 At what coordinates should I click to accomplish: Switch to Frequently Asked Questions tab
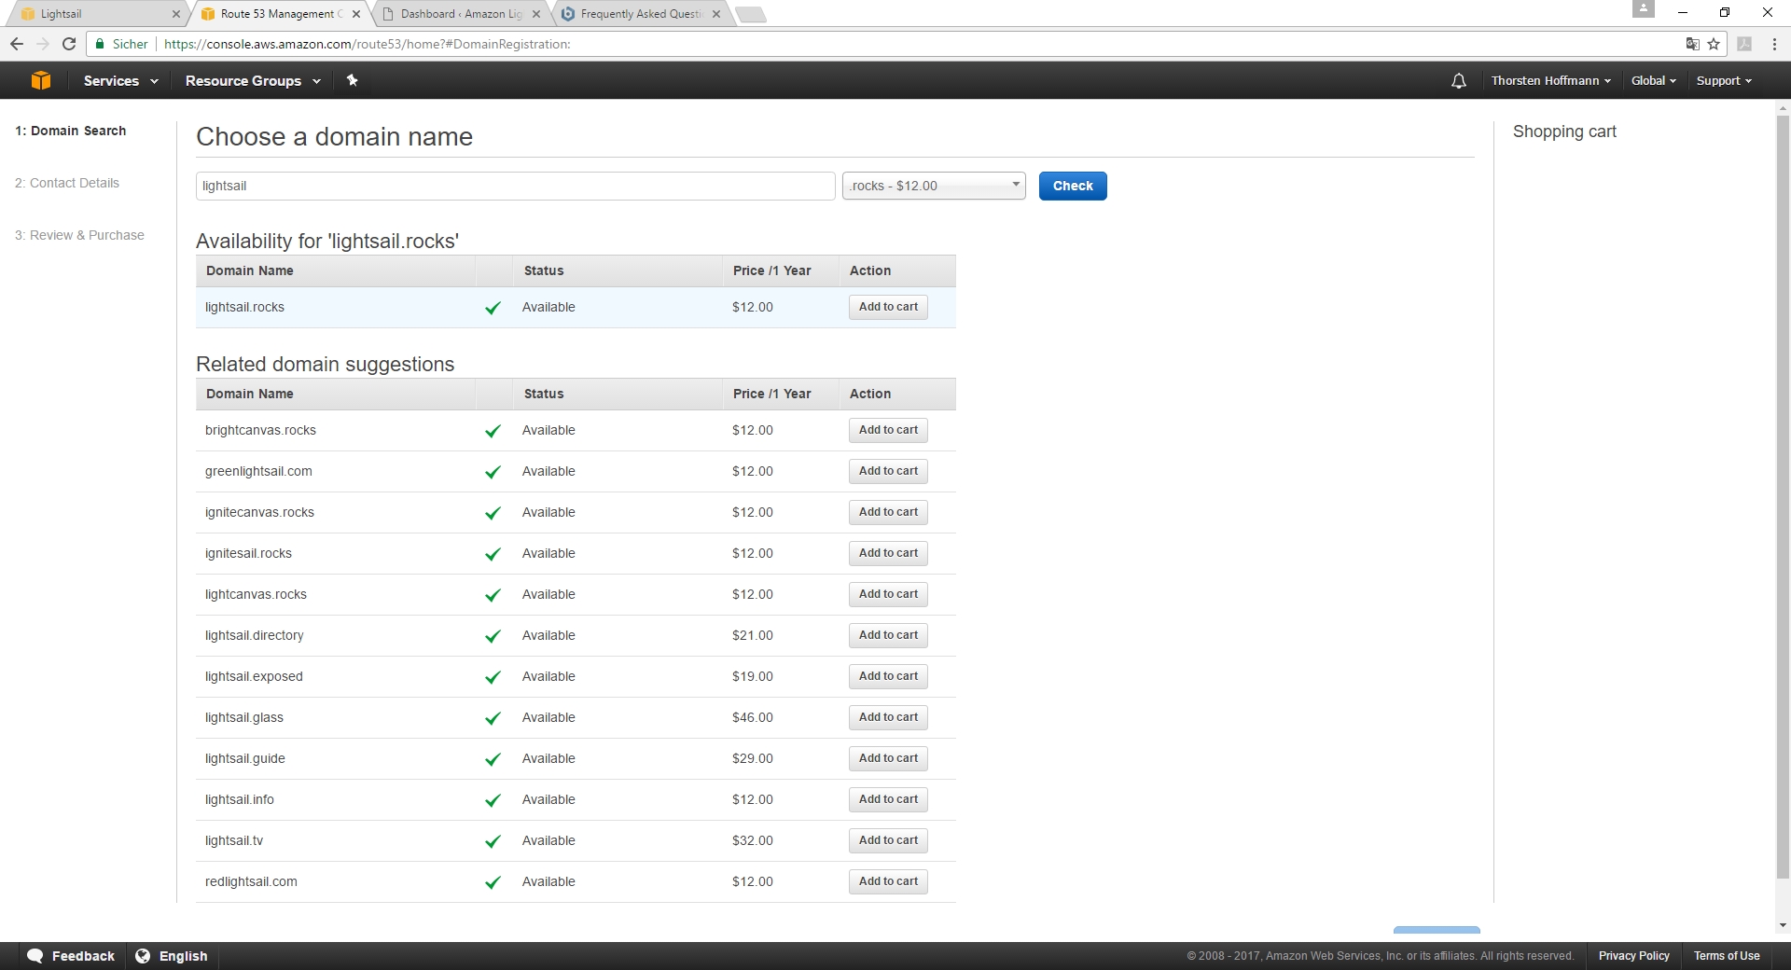[641, 14]
